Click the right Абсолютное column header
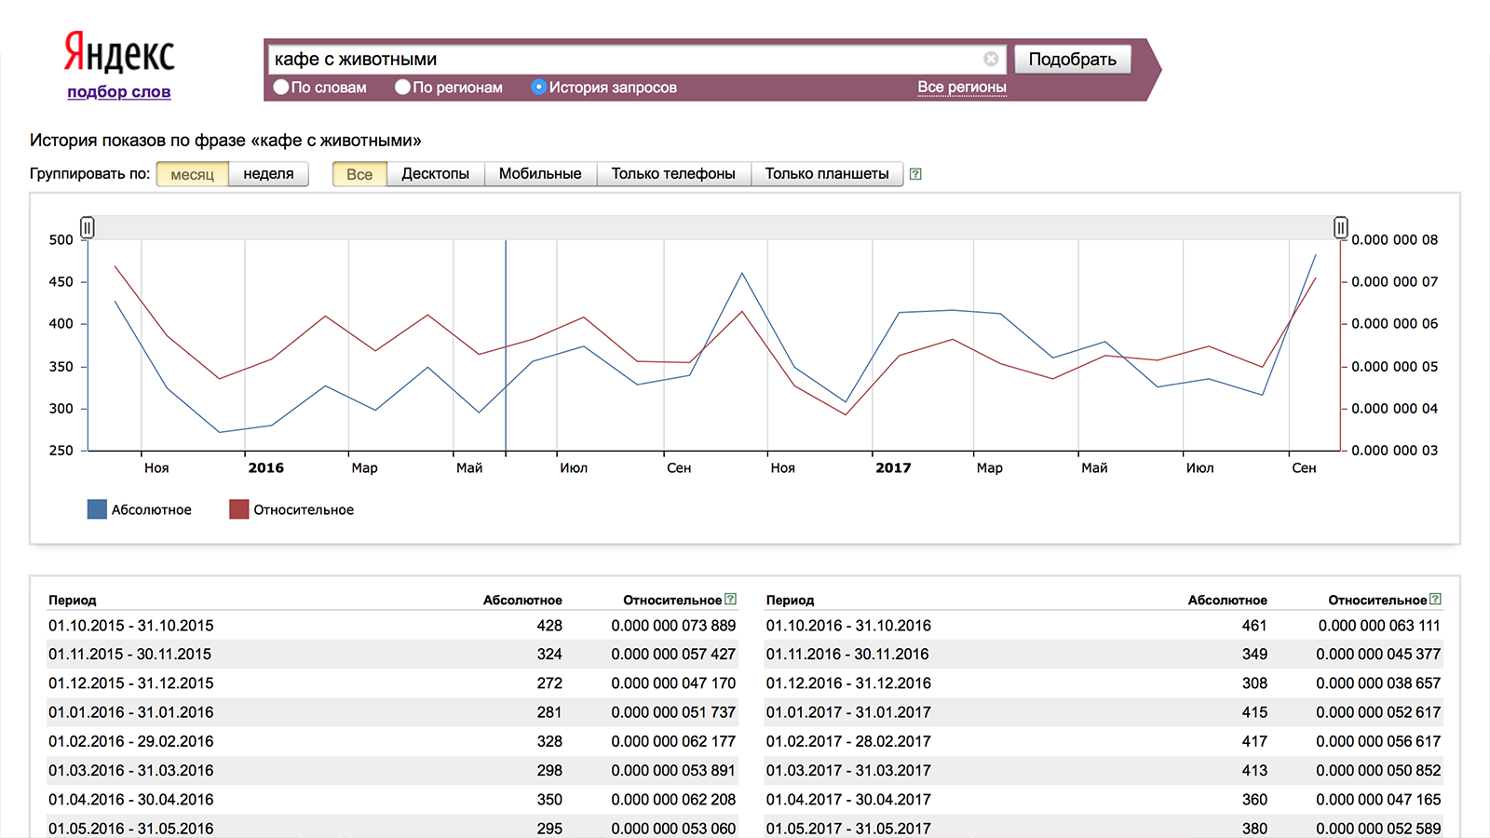 pyautogui.click(x=1227, y=601)
